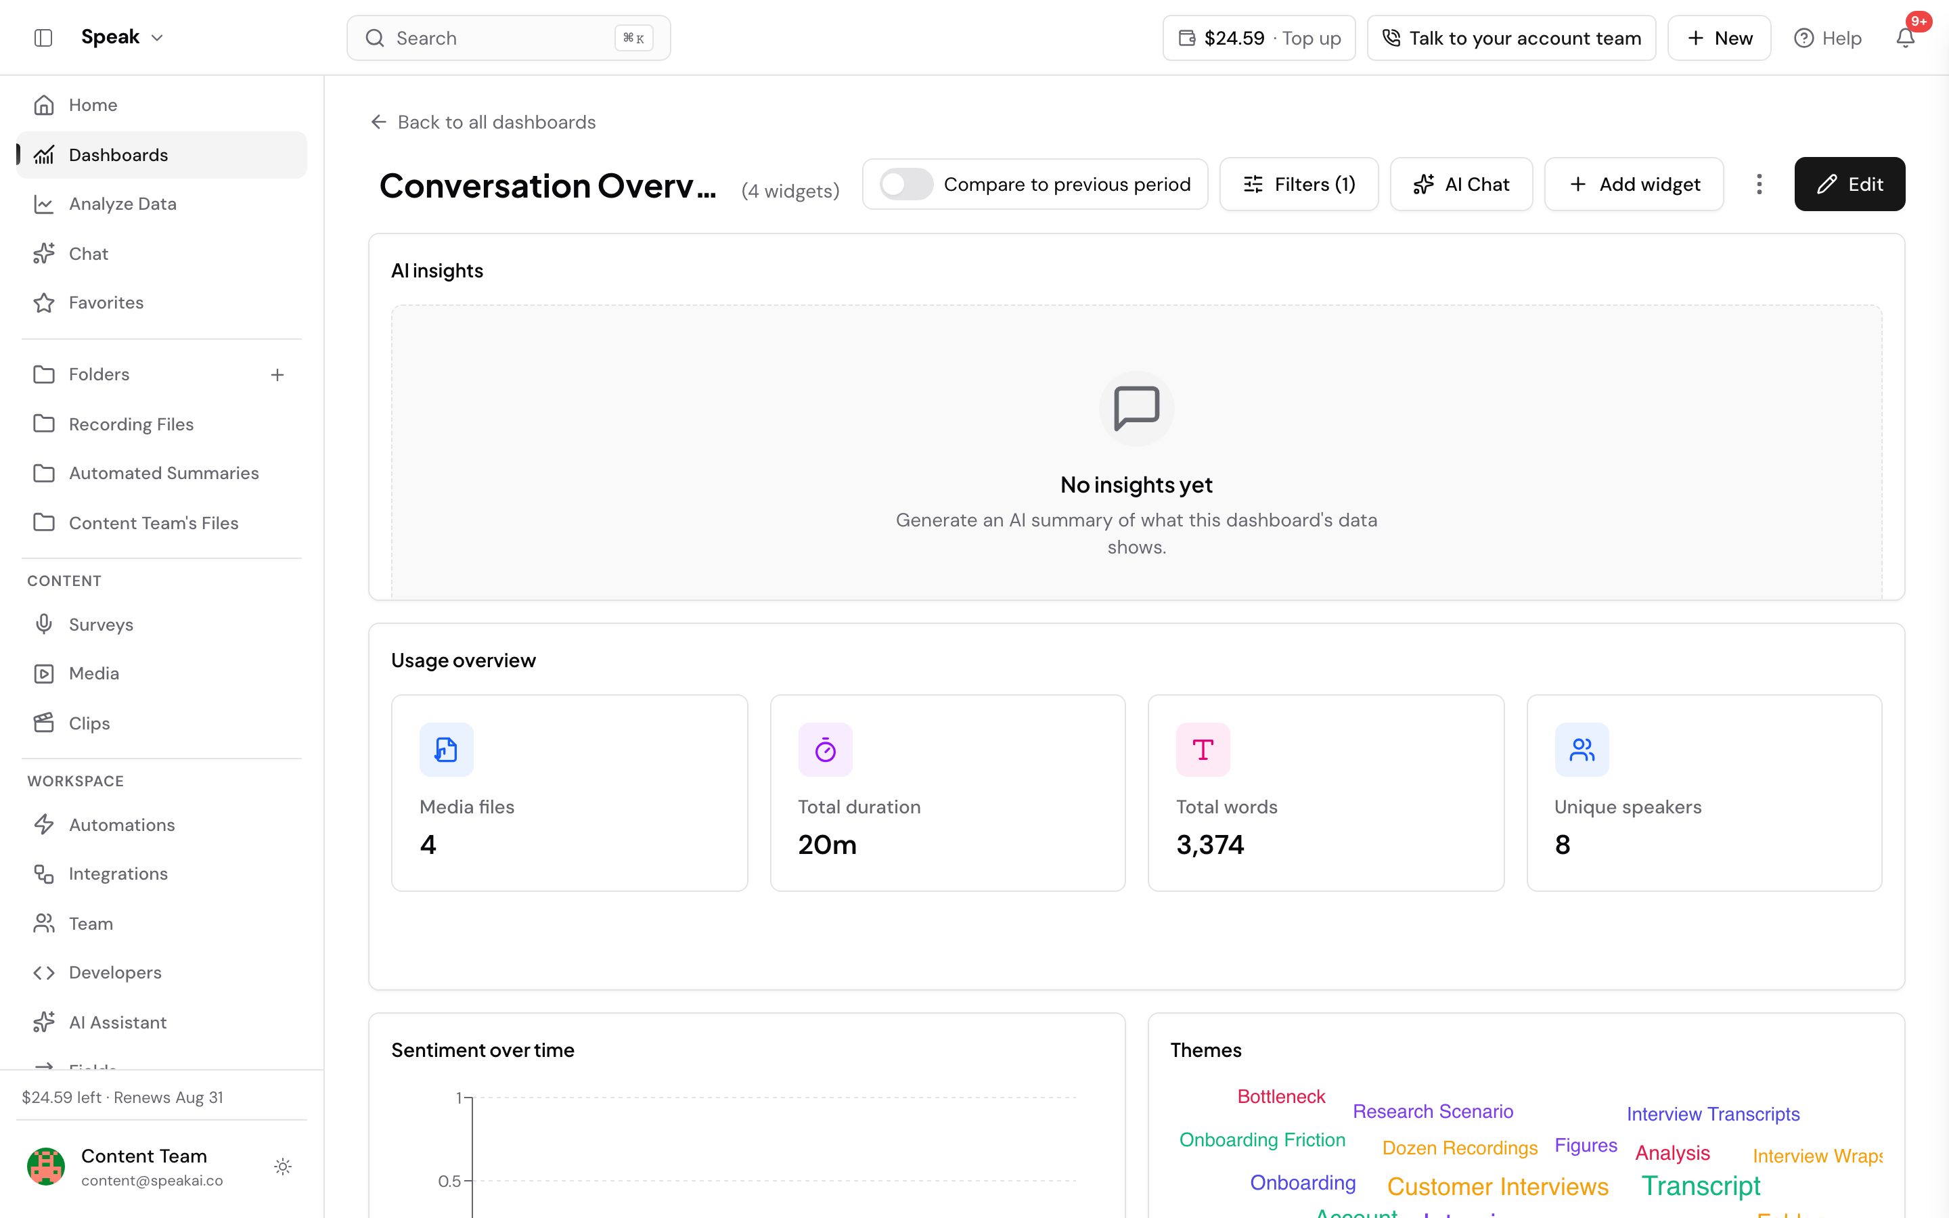Click the Total duration stopwatch icon

825,750
